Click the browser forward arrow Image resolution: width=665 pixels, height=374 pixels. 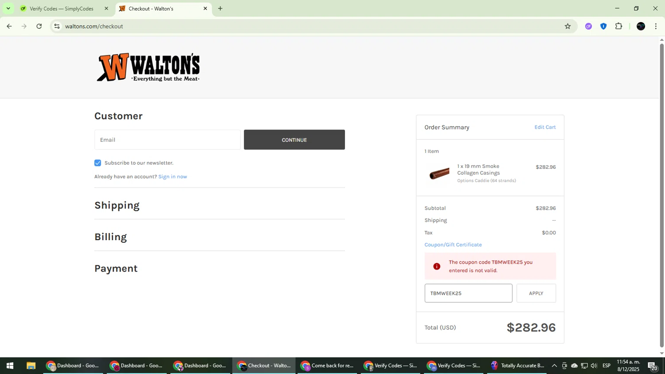point(24,26)
